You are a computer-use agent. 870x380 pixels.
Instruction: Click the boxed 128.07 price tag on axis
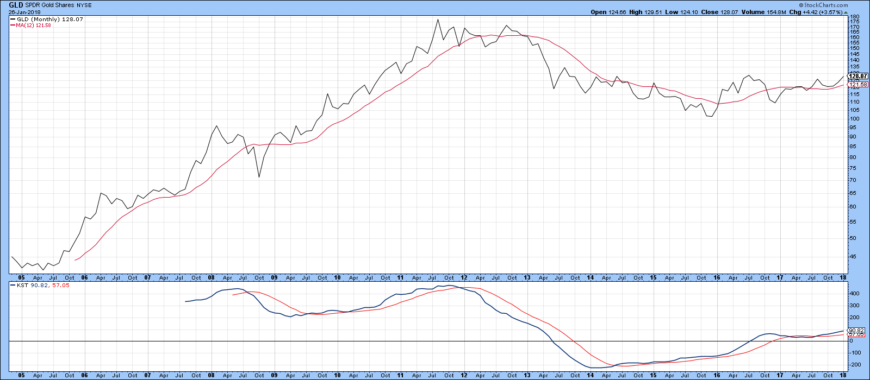859,77
